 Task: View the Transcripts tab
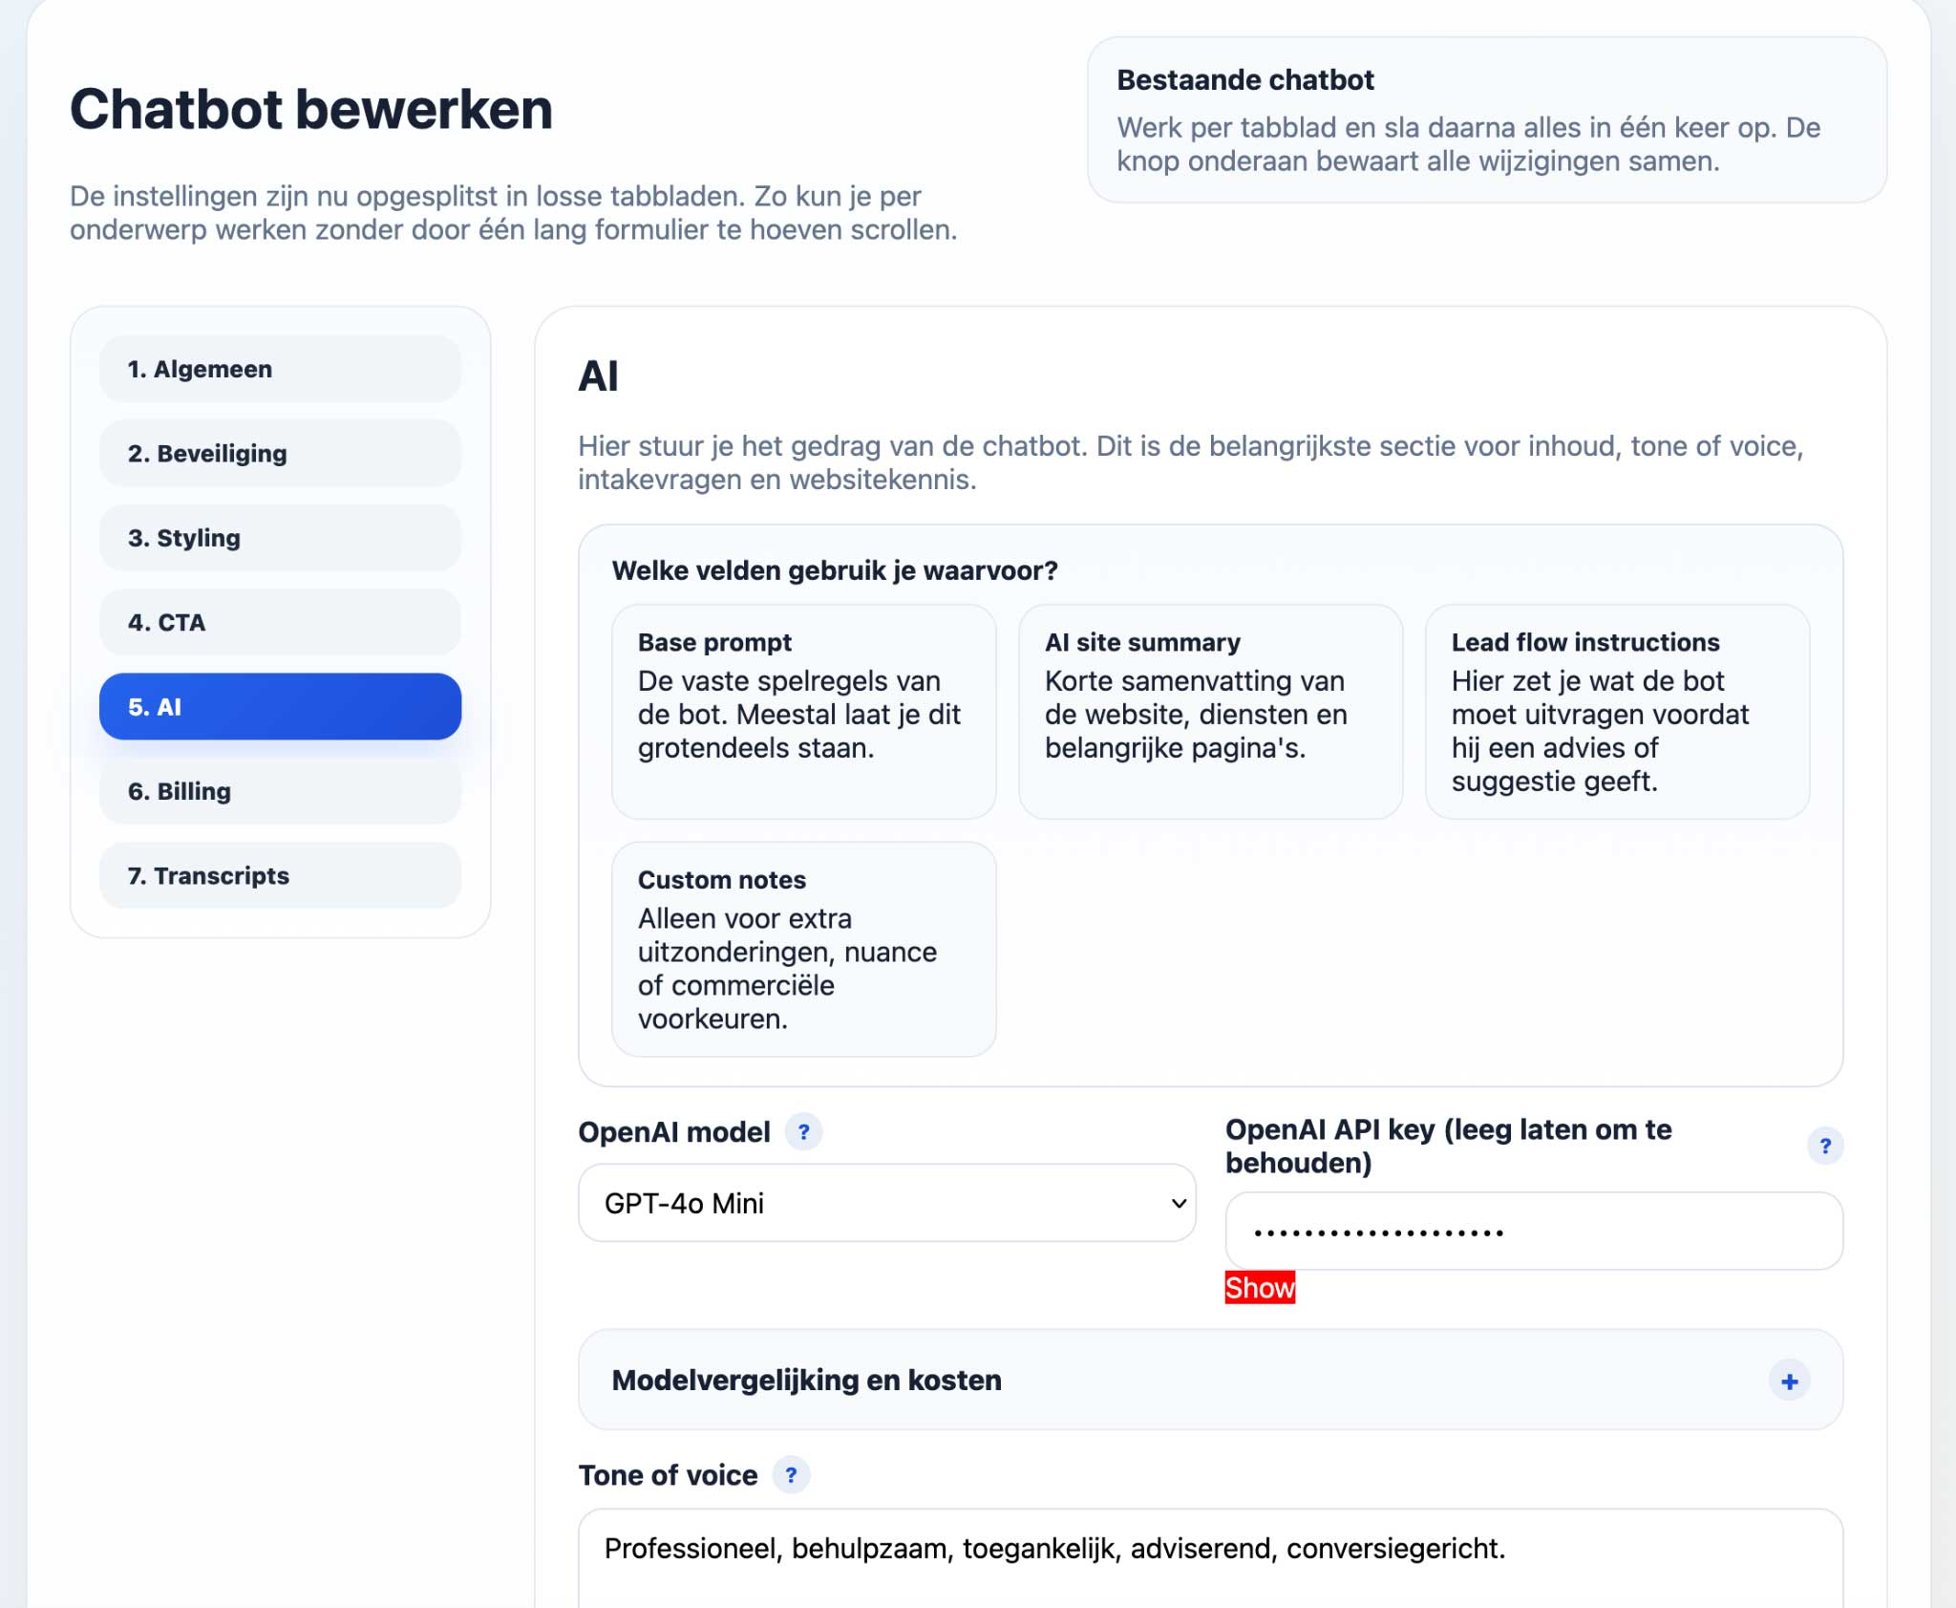[x=280, y=876]
